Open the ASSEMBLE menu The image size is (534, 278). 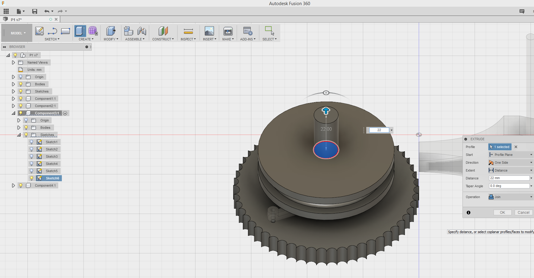point(135,39)
